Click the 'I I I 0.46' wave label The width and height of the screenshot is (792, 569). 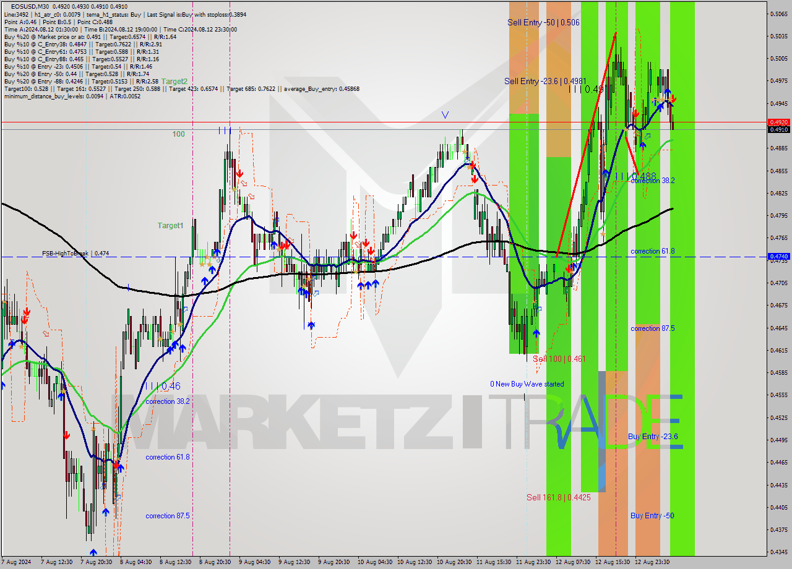[x=162, y=386]
